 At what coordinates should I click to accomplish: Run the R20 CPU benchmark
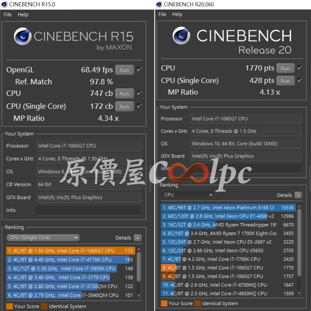click(285, 68)
